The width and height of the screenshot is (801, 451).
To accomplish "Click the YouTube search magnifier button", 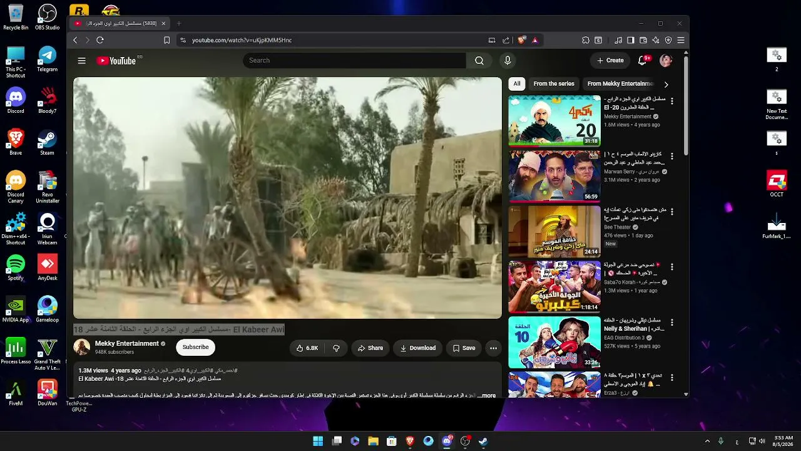I will (479, 61).
